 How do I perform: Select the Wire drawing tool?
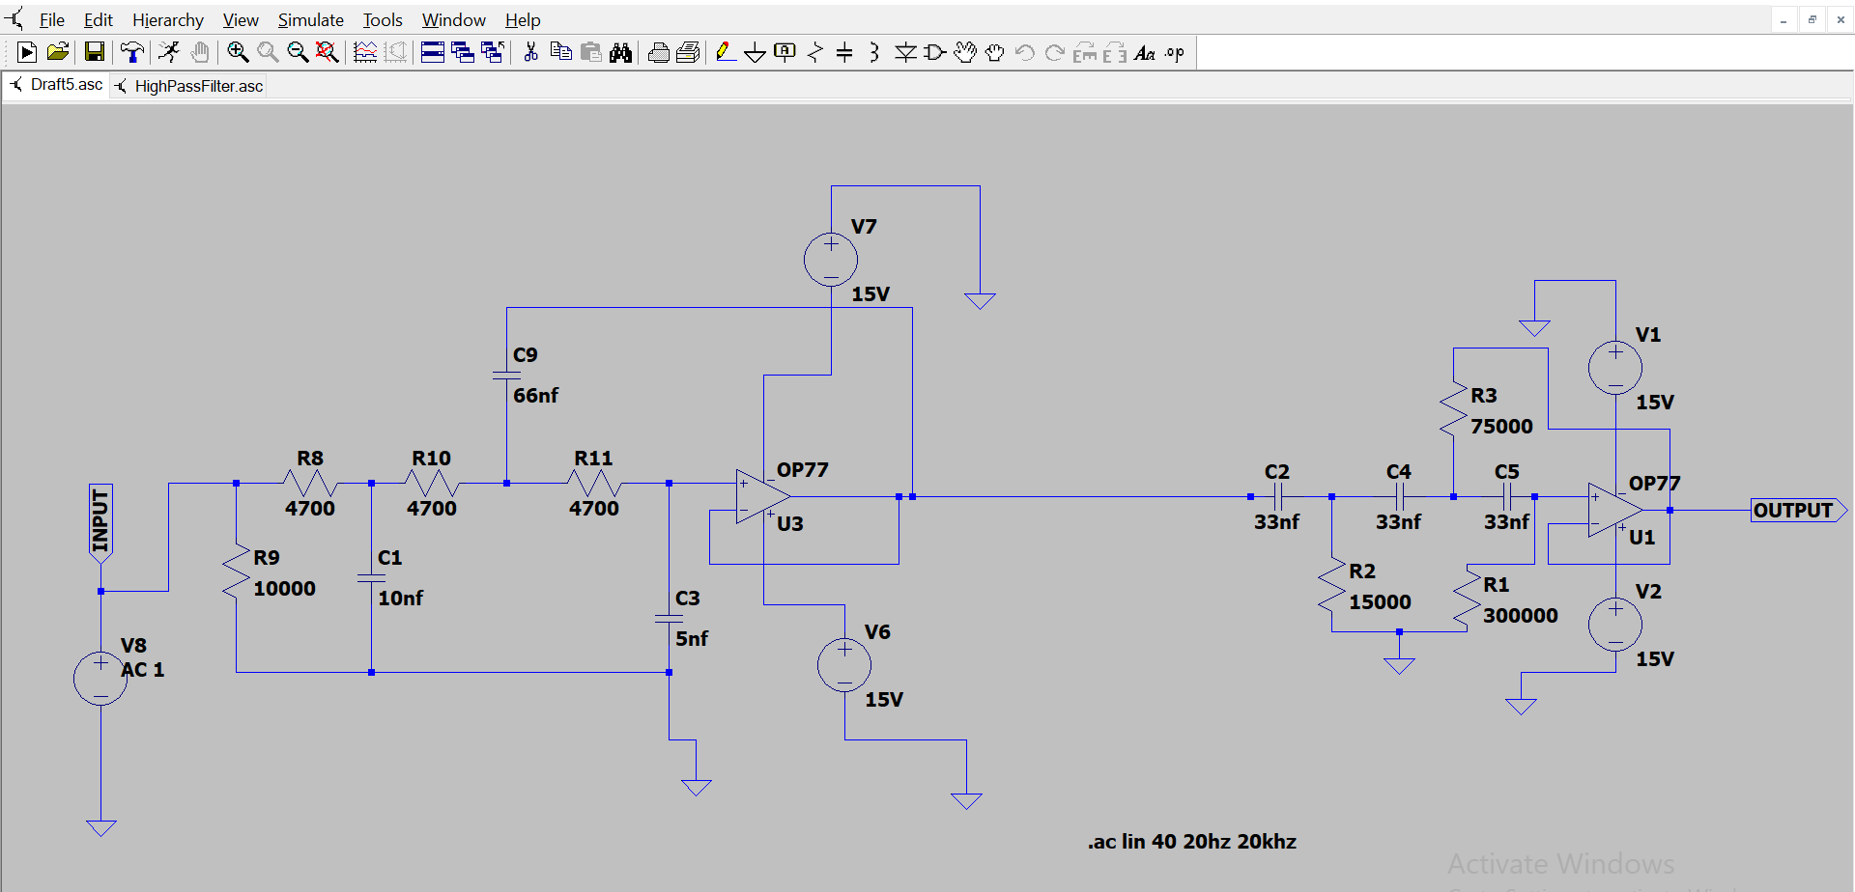tap(725, 53)
